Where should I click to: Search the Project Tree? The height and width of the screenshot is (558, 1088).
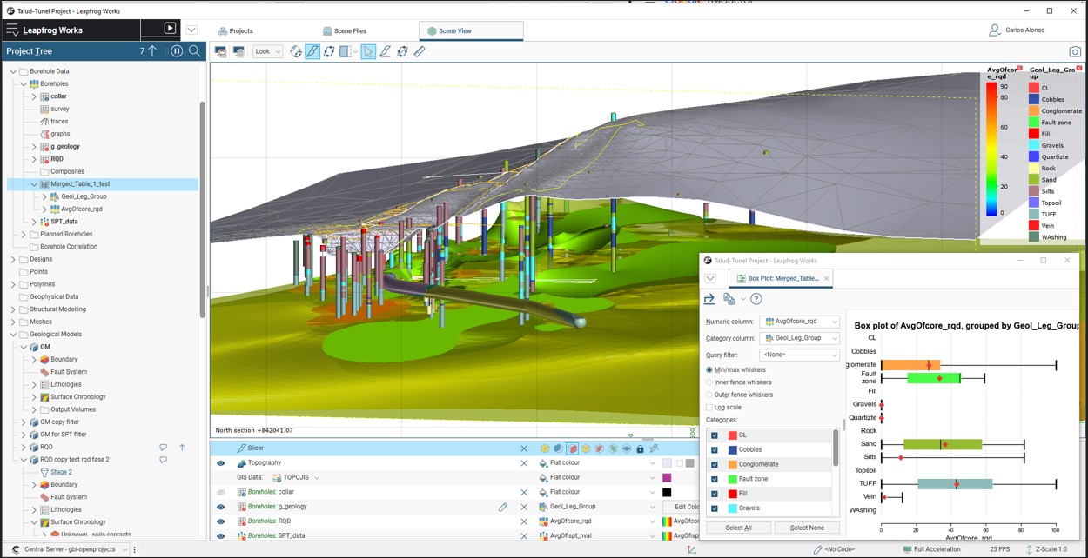click(195, 51)
